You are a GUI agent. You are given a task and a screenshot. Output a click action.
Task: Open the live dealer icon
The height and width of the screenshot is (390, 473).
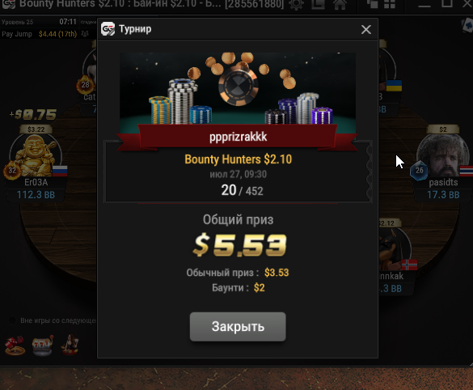tap(70, 345)
